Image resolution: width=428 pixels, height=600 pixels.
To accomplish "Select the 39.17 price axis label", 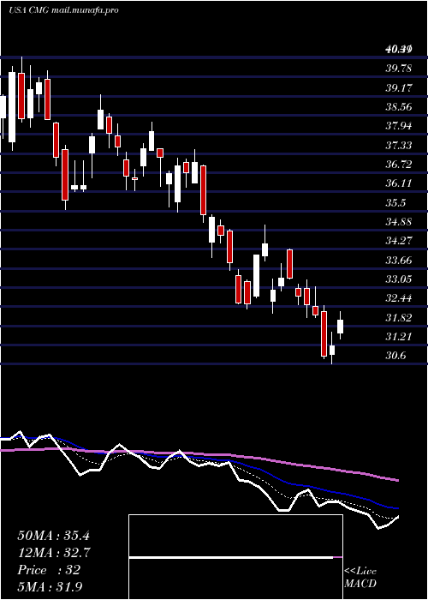I will pyautogui.click(x=399, y=87).
